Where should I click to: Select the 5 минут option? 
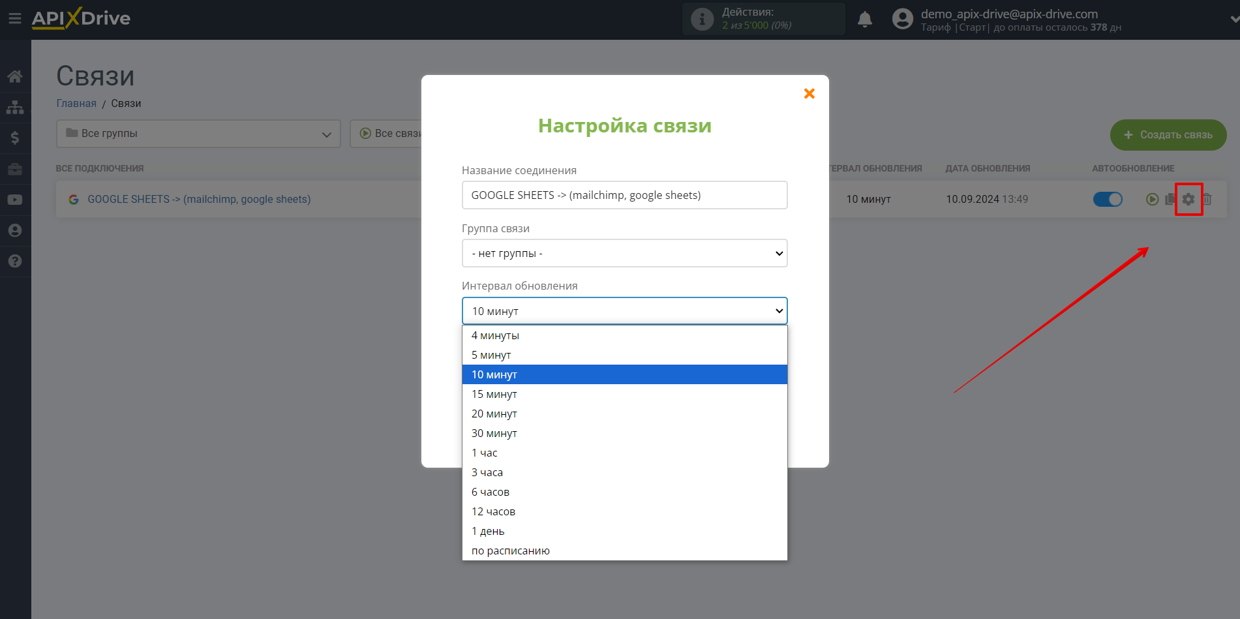click(624, 355)
